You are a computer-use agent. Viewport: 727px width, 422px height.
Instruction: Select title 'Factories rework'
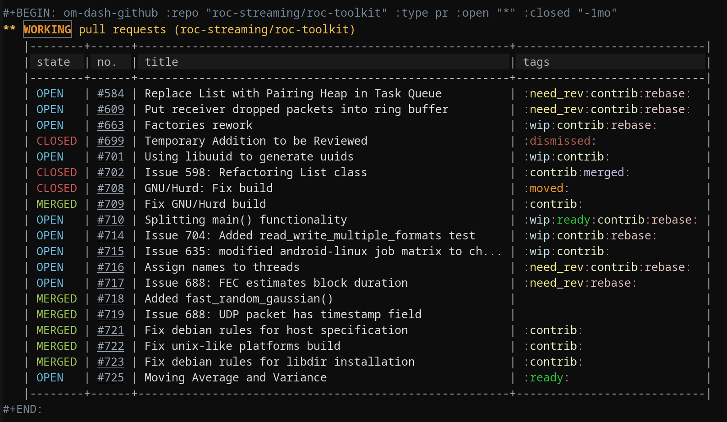199,125
